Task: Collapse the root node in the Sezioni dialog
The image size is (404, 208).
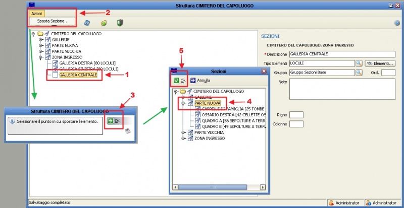Action: [x=175, y=91]
